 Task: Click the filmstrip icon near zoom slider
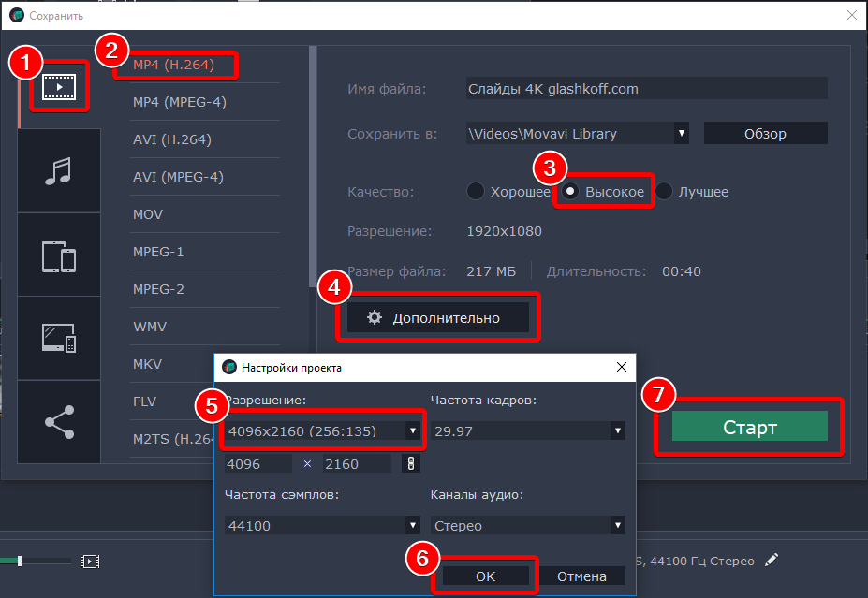tap(89, 562)
